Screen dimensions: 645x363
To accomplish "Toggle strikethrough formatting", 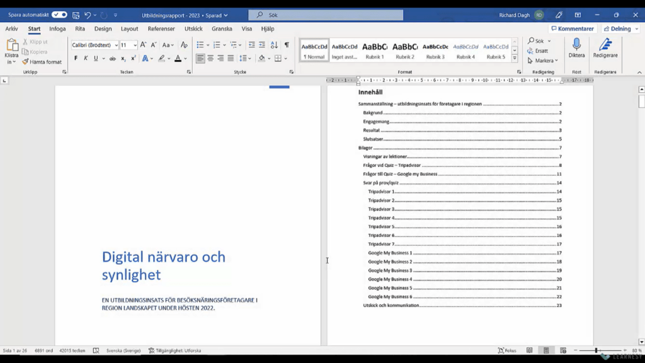I will pyautogui.click(x=112, y=59).
